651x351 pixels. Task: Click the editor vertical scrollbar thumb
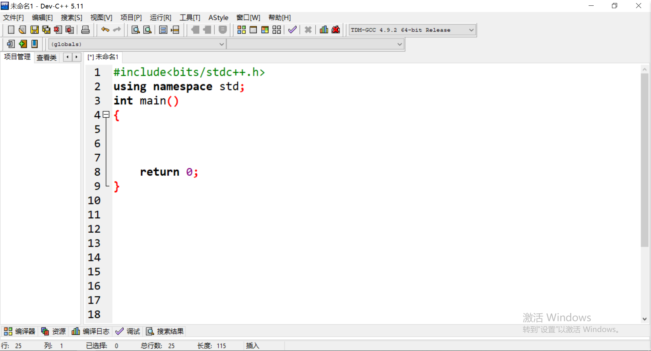645,160
